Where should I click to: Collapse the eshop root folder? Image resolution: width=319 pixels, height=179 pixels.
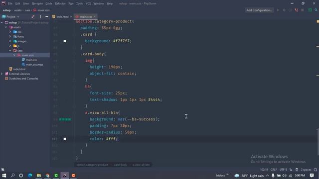(2, 22)
